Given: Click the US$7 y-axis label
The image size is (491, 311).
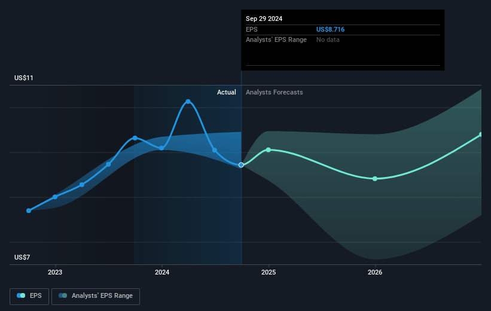Looking at the screenshot, I should [22, 257].
